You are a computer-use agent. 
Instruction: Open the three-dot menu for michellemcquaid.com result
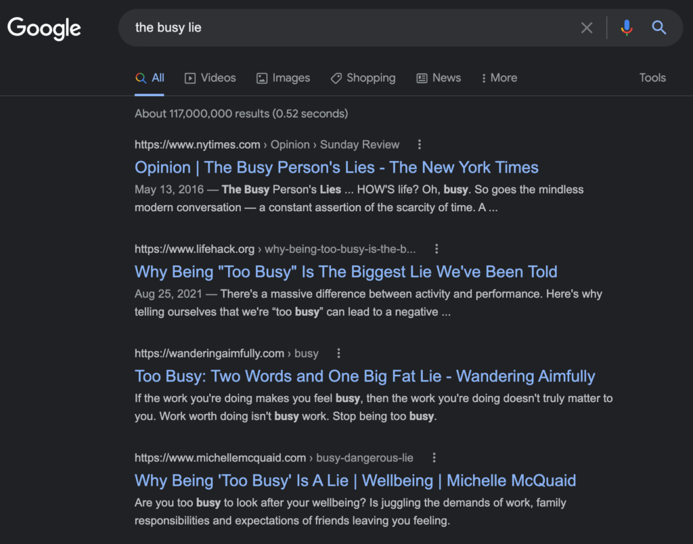[x=434, y=457]
